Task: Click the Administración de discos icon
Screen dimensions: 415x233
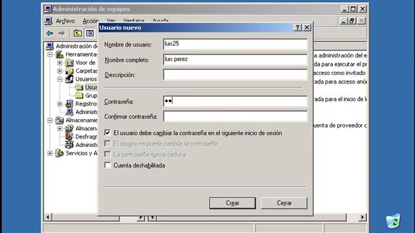Action: point(69,145)
